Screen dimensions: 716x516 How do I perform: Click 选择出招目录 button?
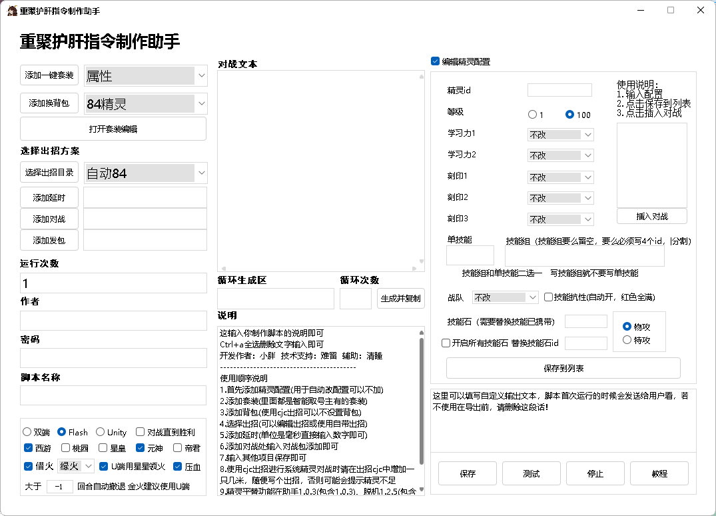[x=49, y=172]
